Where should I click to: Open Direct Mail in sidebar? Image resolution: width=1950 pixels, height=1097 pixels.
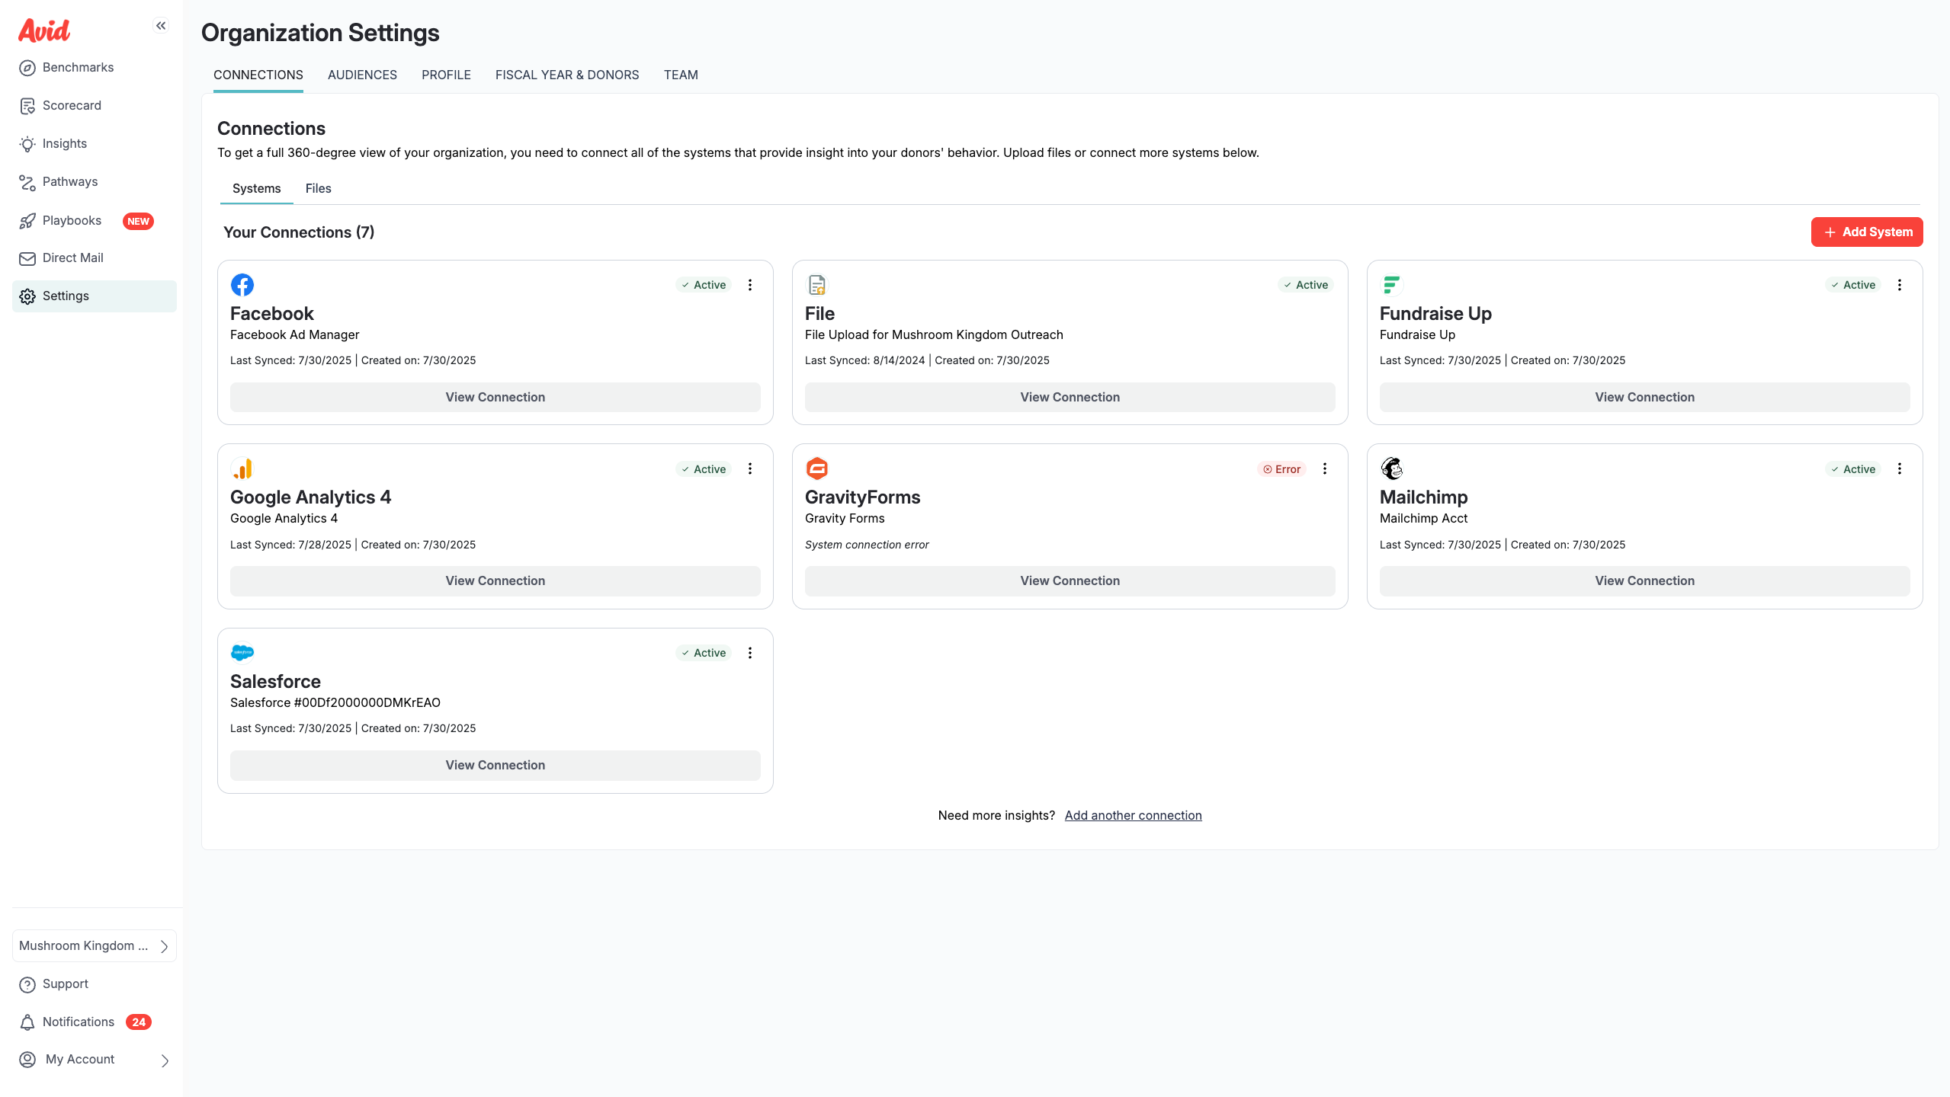(x=95, y=258)
